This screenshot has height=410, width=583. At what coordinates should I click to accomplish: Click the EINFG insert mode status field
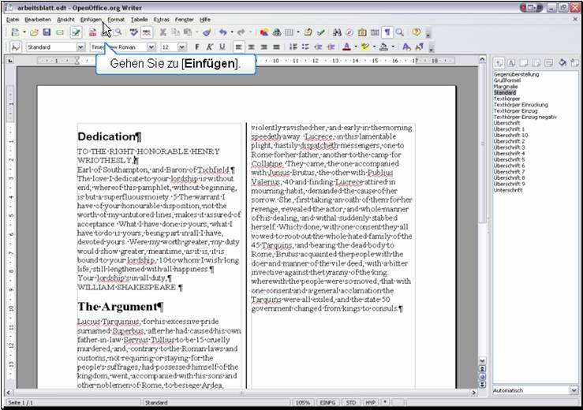[x=326, y=403]
